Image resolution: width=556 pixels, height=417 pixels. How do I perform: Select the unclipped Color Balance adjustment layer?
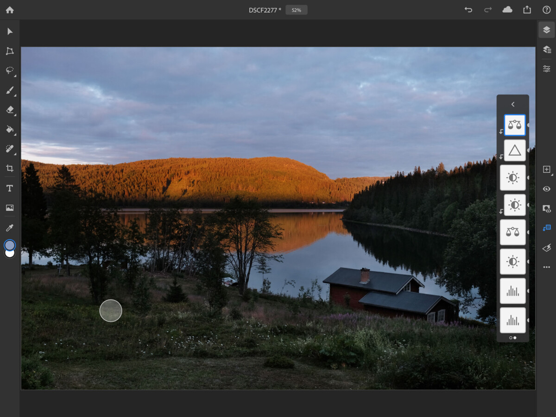[x=513, y=232]
